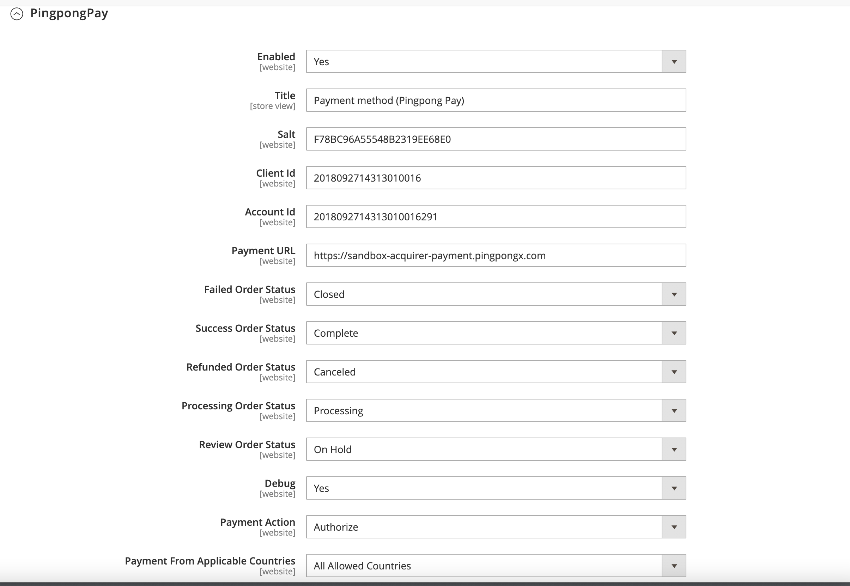The image size is (850, 586).
Task: Click the arrow icon on the Enabled dropdown
Action: (x=673, y=61)
